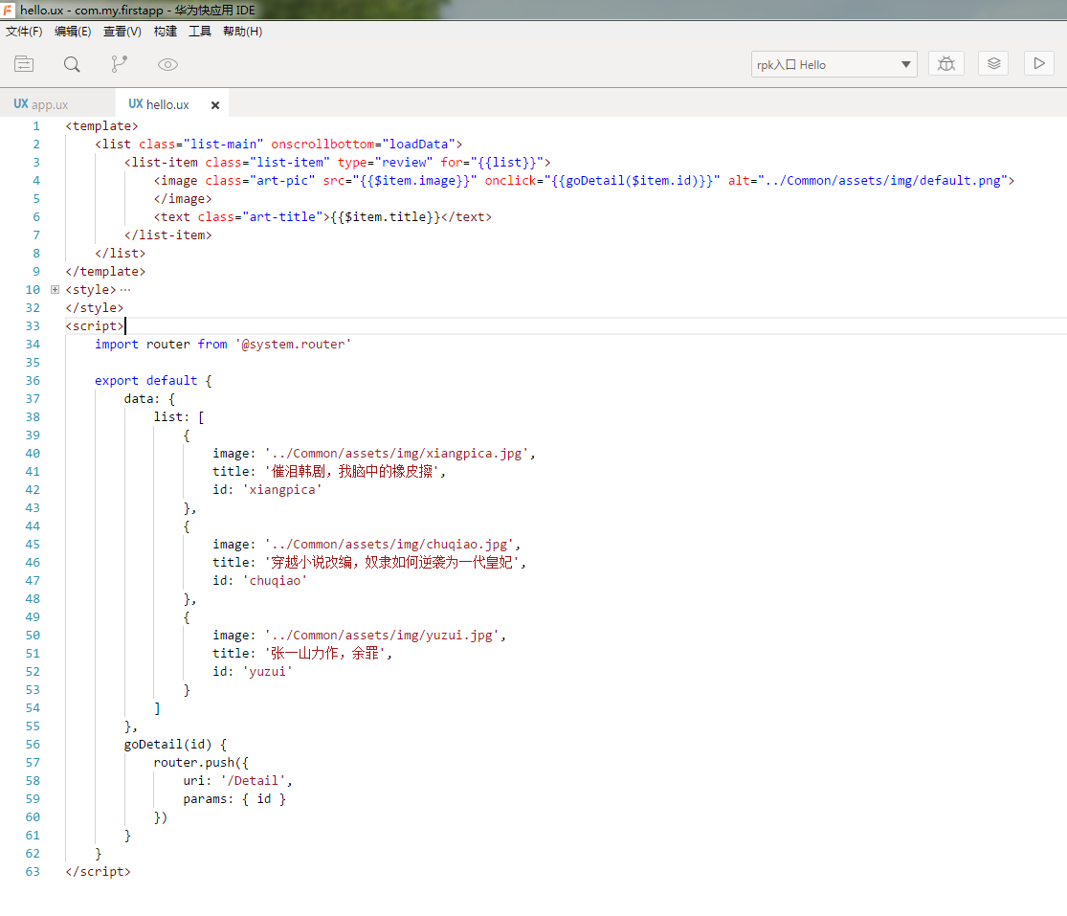
Task: Click the '@system.router' import string
Action: pyautogui.click(x=293, y=345)
